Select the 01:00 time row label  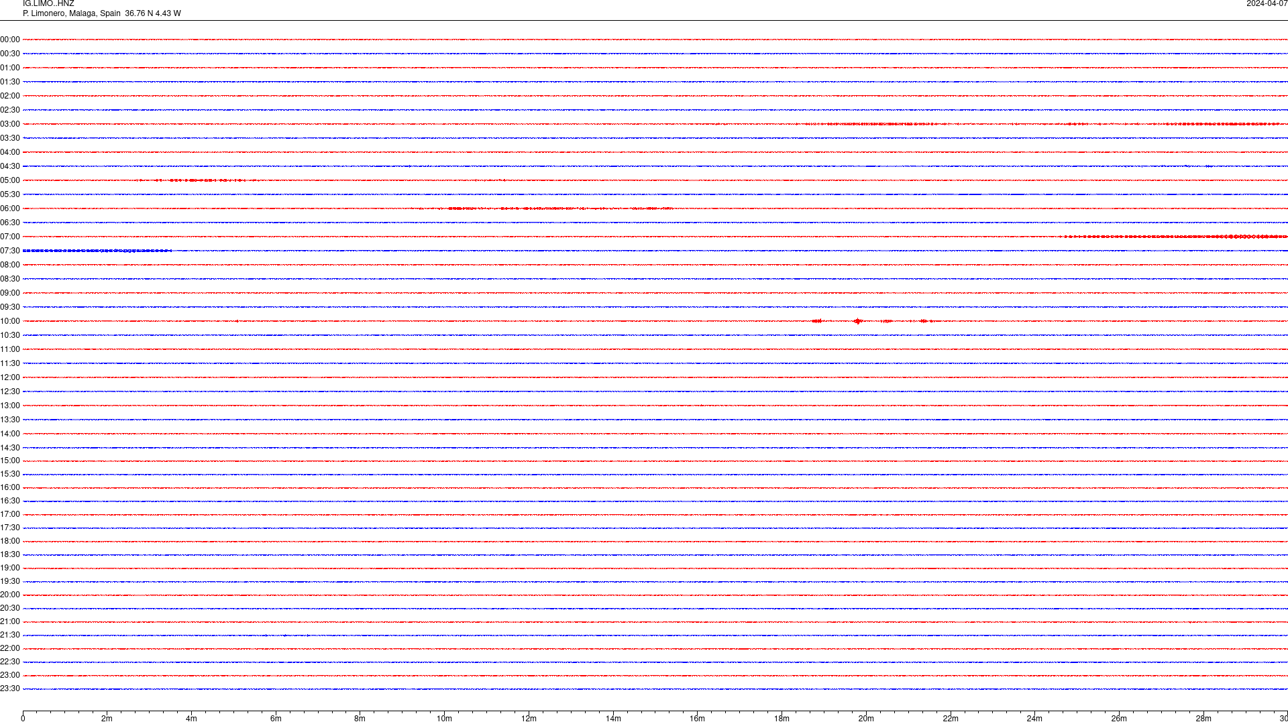point(10,68)
